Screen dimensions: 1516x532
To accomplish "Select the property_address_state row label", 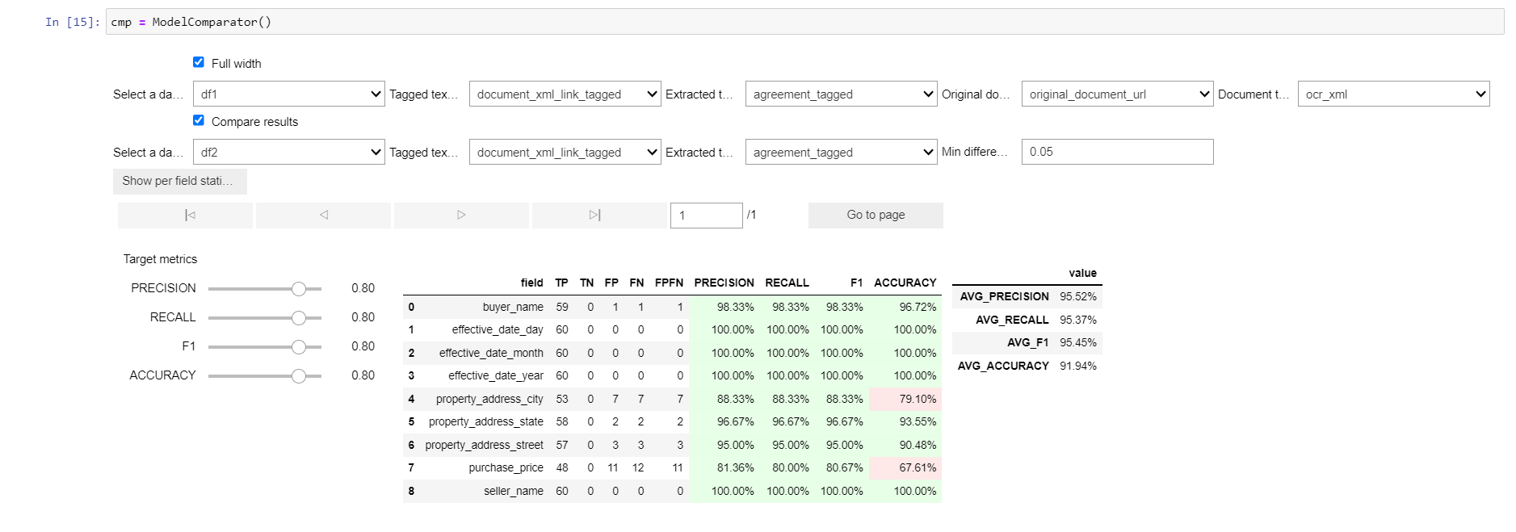I will 486,421.
